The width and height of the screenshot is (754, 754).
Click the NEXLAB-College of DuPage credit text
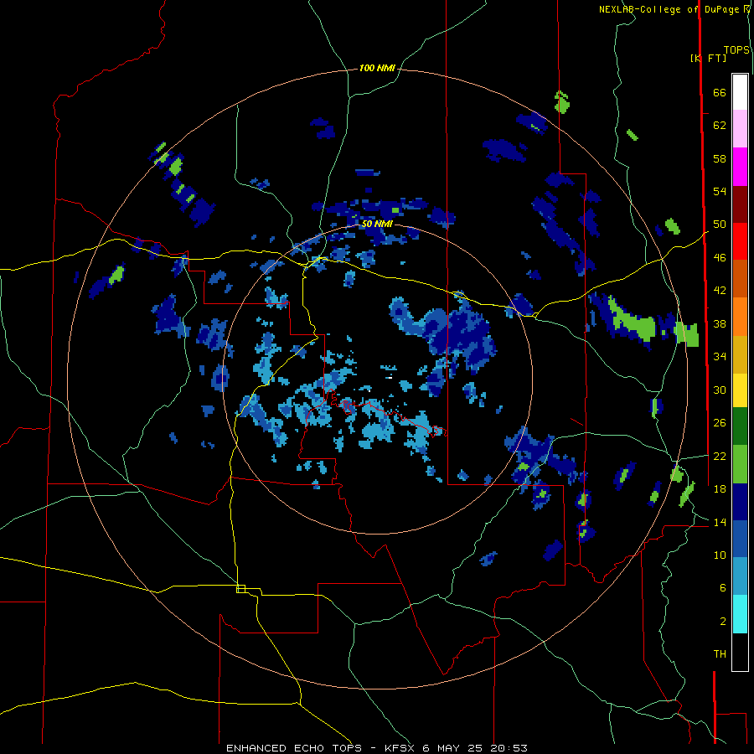670,9
